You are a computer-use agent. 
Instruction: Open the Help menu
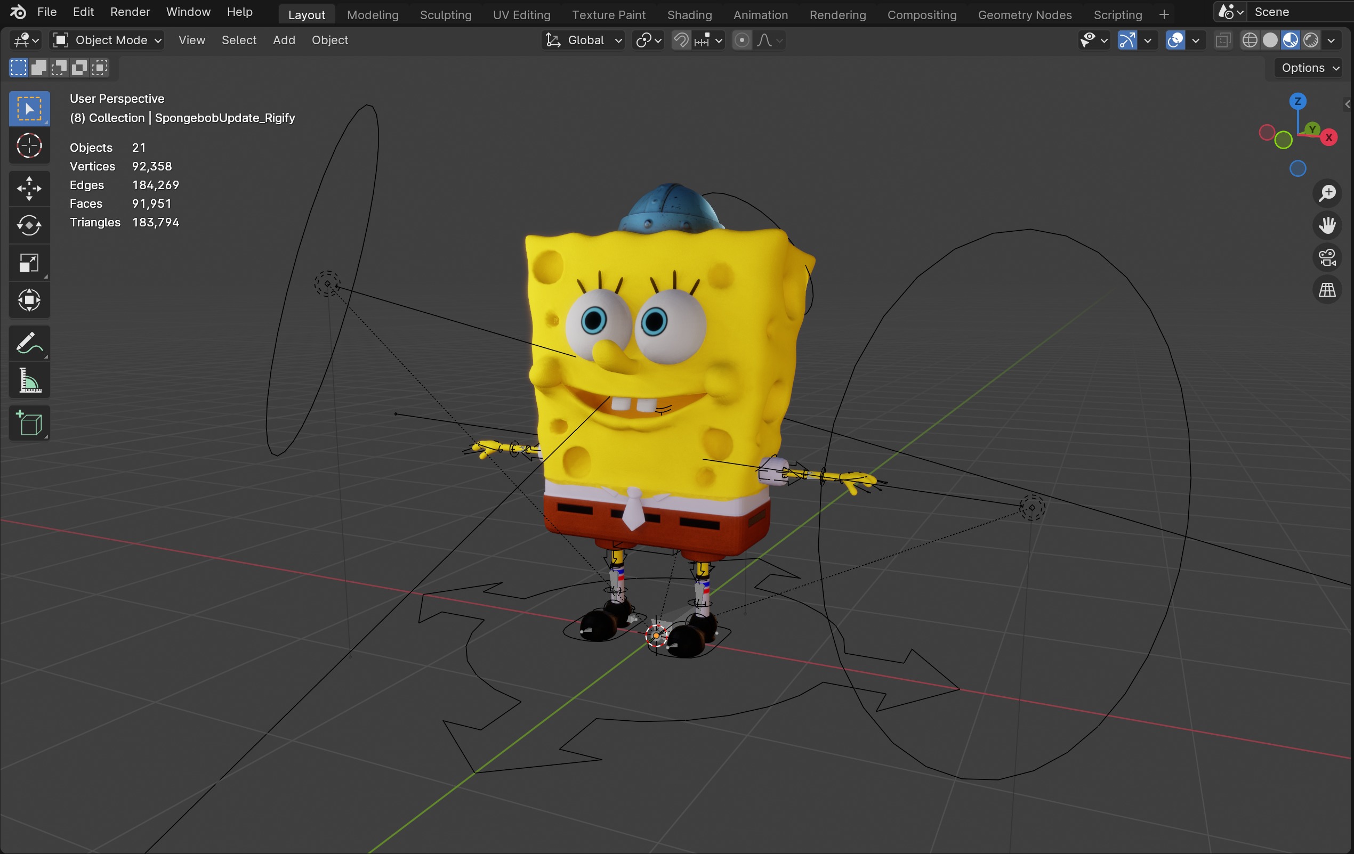(239, 12)
